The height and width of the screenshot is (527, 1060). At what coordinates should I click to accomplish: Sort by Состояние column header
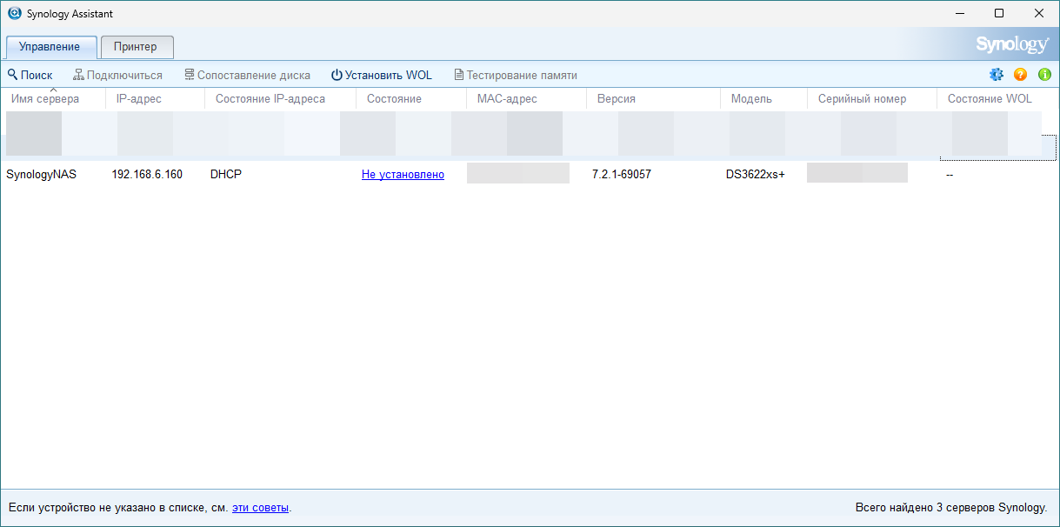point(411,99)
